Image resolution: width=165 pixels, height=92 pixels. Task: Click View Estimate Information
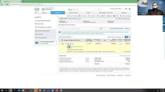click(44, 21)
